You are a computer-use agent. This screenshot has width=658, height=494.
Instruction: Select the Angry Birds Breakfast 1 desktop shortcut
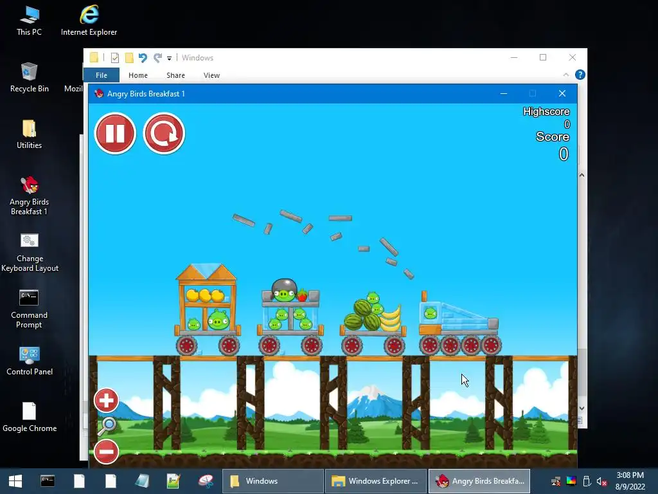[x=29, y=196]
